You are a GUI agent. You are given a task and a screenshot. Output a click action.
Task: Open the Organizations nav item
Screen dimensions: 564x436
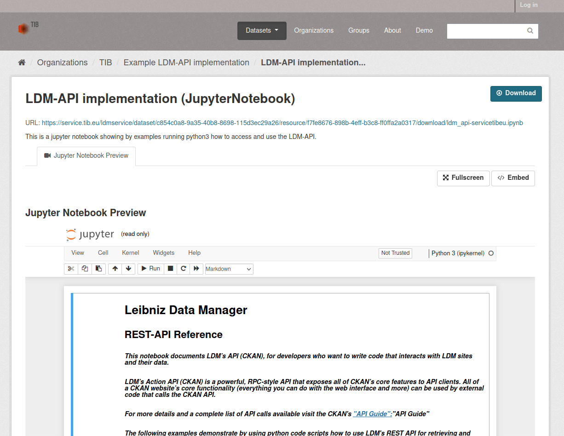314,31
